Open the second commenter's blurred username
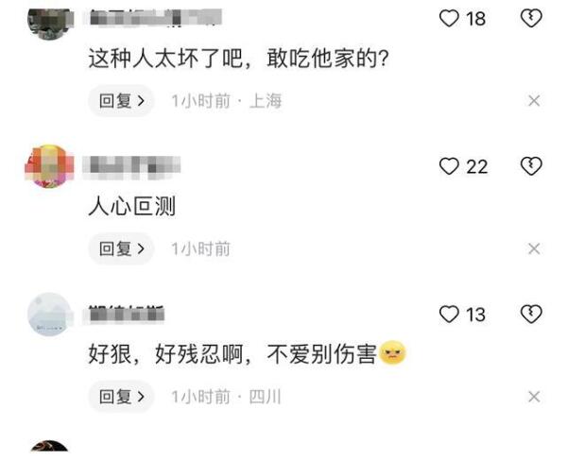 coord(131,168)
